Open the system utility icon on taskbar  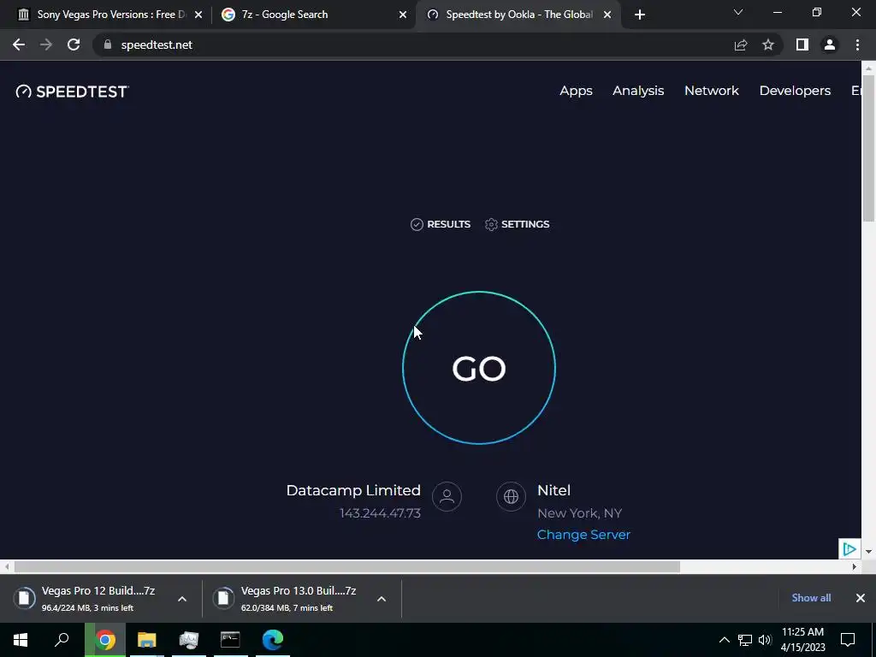(x=189, y=640)
